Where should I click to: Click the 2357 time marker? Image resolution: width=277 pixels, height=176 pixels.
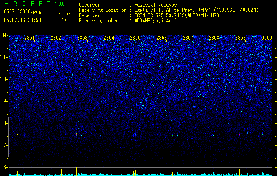coord(188,38)
